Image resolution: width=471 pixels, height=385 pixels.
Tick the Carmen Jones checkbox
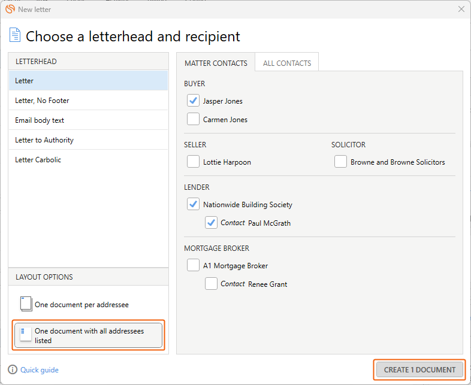point(193,119)
